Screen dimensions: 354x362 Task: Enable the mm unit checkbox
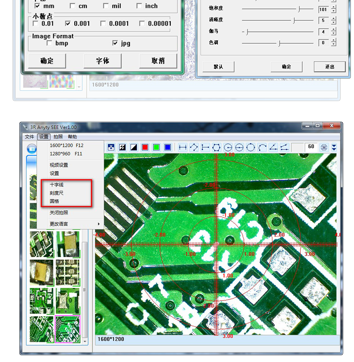37,6
